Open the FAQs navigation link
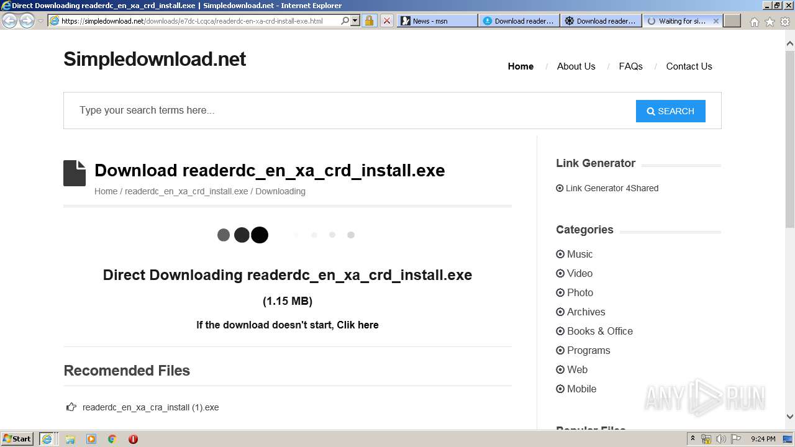This screenshot has width=795, height=447. click(630, 66)
